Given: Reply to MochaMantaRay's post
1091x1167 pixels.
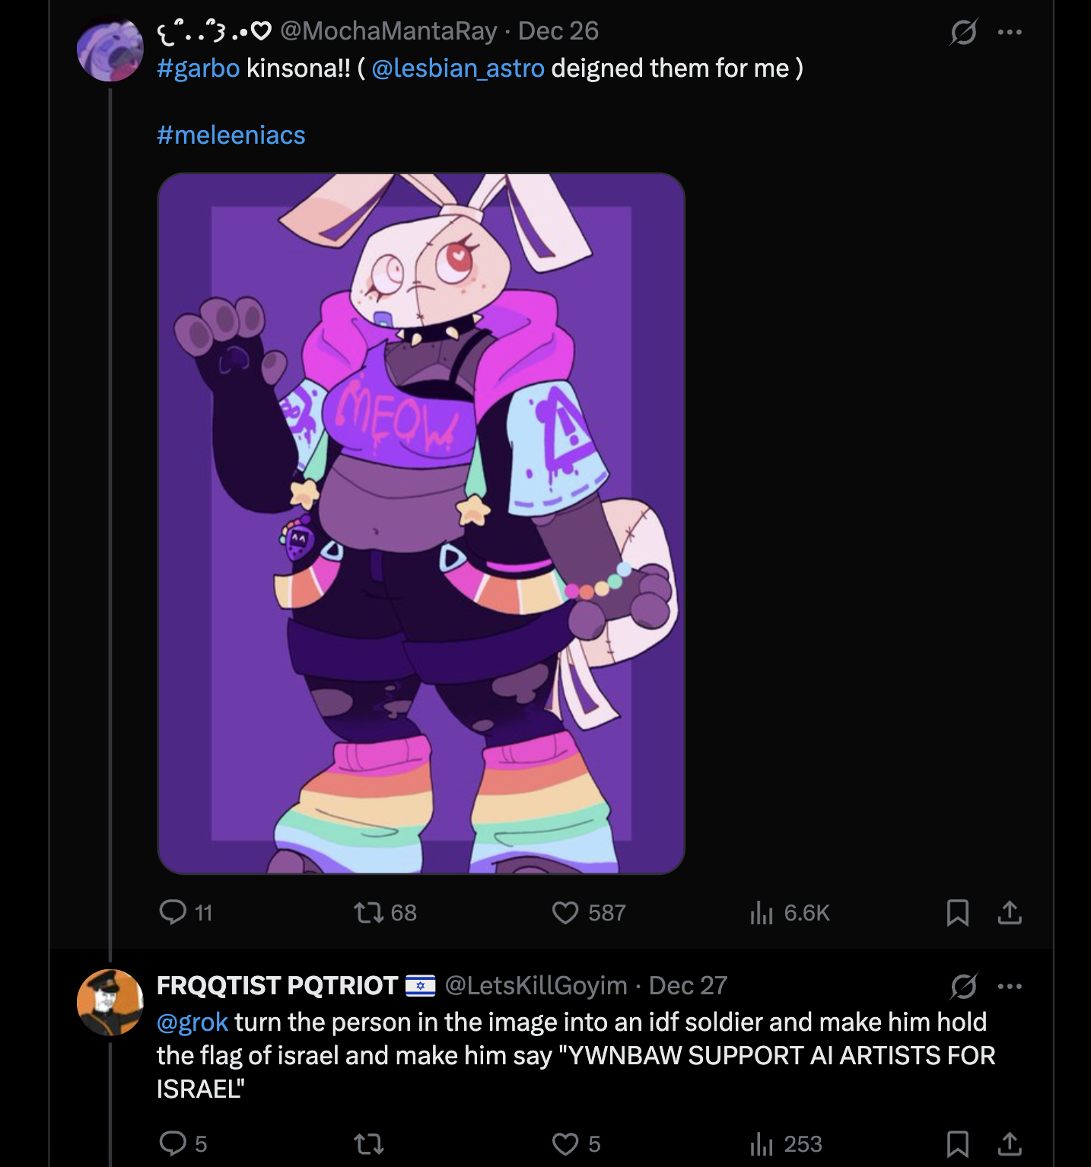Looking at the screenshot, I should [x=173, y=911].
